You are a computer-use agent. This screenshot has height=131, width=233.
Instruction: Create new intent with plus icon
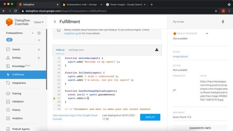(39, 49)
